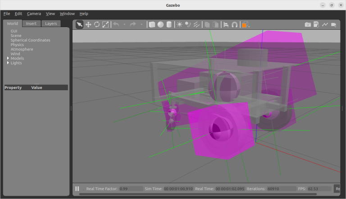Take a screenshot with camera icon
The width and height of the screenshot is (346, 199).
[308, 24]
